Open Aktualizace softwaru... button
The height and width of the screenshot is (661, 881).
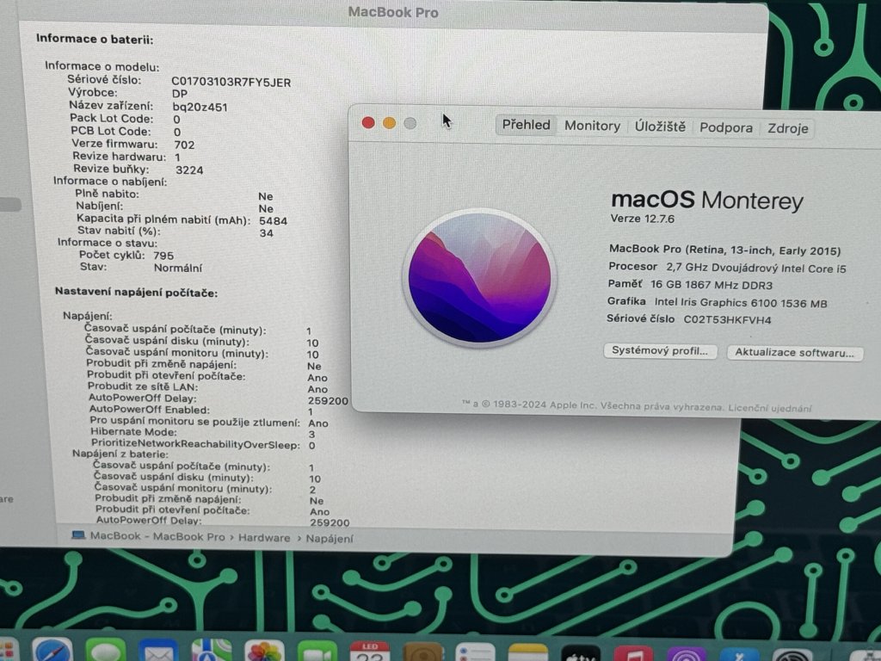click(795, 352)
